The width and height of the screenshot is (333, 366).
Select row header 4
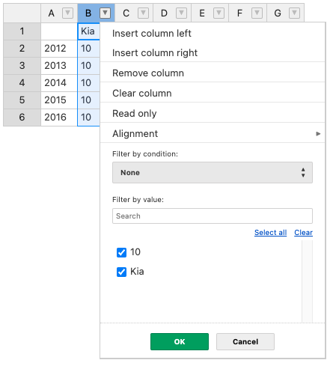tap(22, 83)
